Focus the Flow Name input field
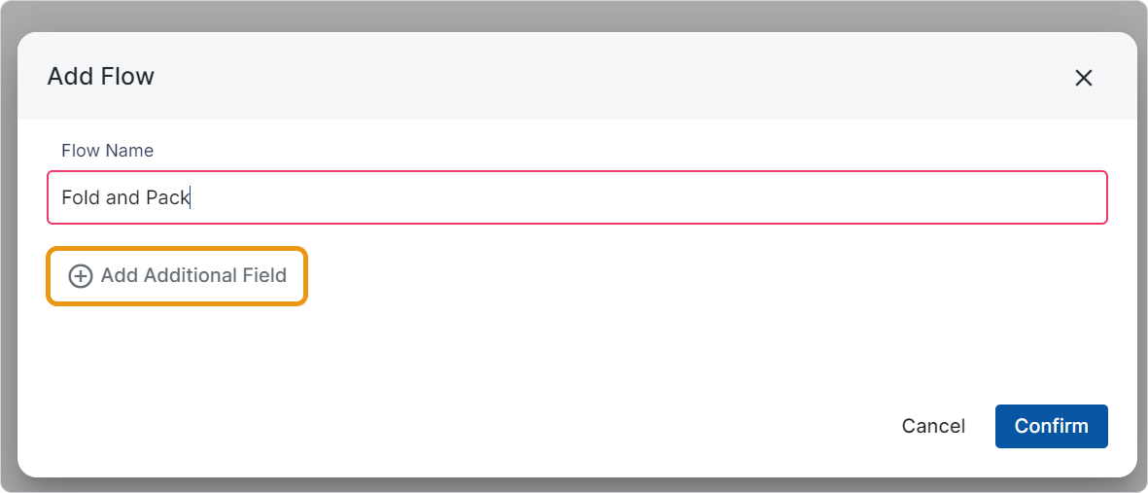The height and width of the screenshot is (493, 1148). pos(577,197)
